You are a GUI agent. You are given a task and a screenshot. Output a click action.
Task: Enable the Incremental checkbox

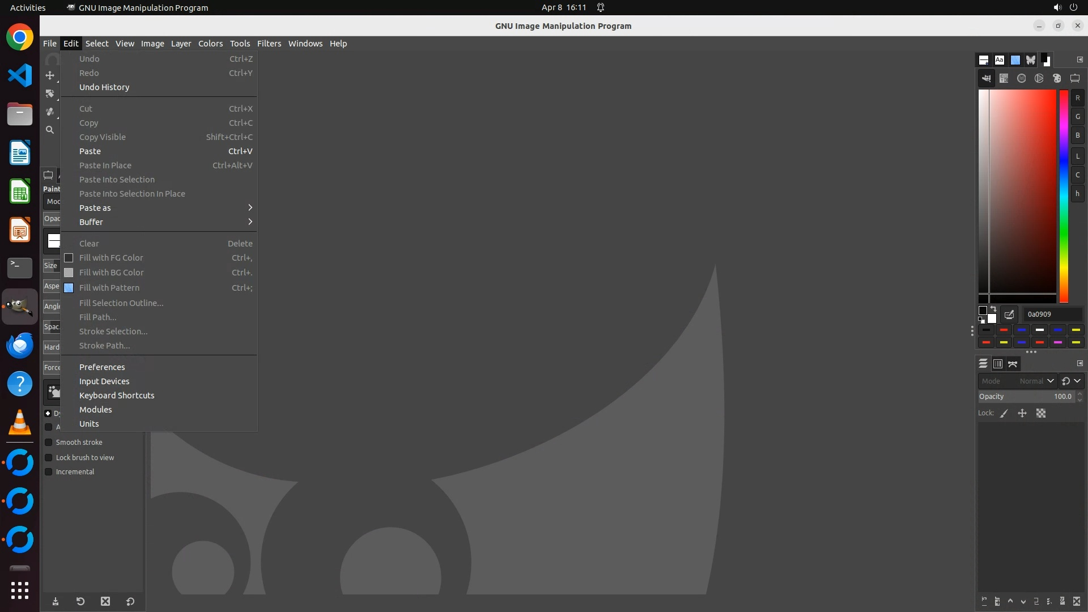[x=49, y=472]
